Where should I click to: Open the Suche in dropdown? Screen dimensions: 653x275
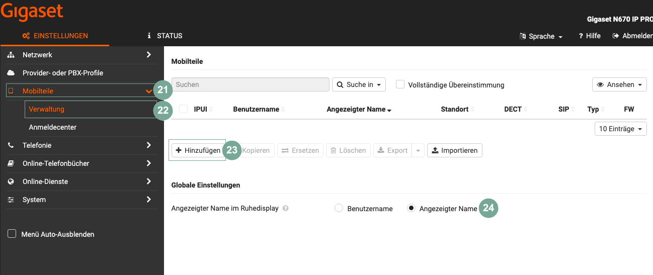(x=359, y=84)
